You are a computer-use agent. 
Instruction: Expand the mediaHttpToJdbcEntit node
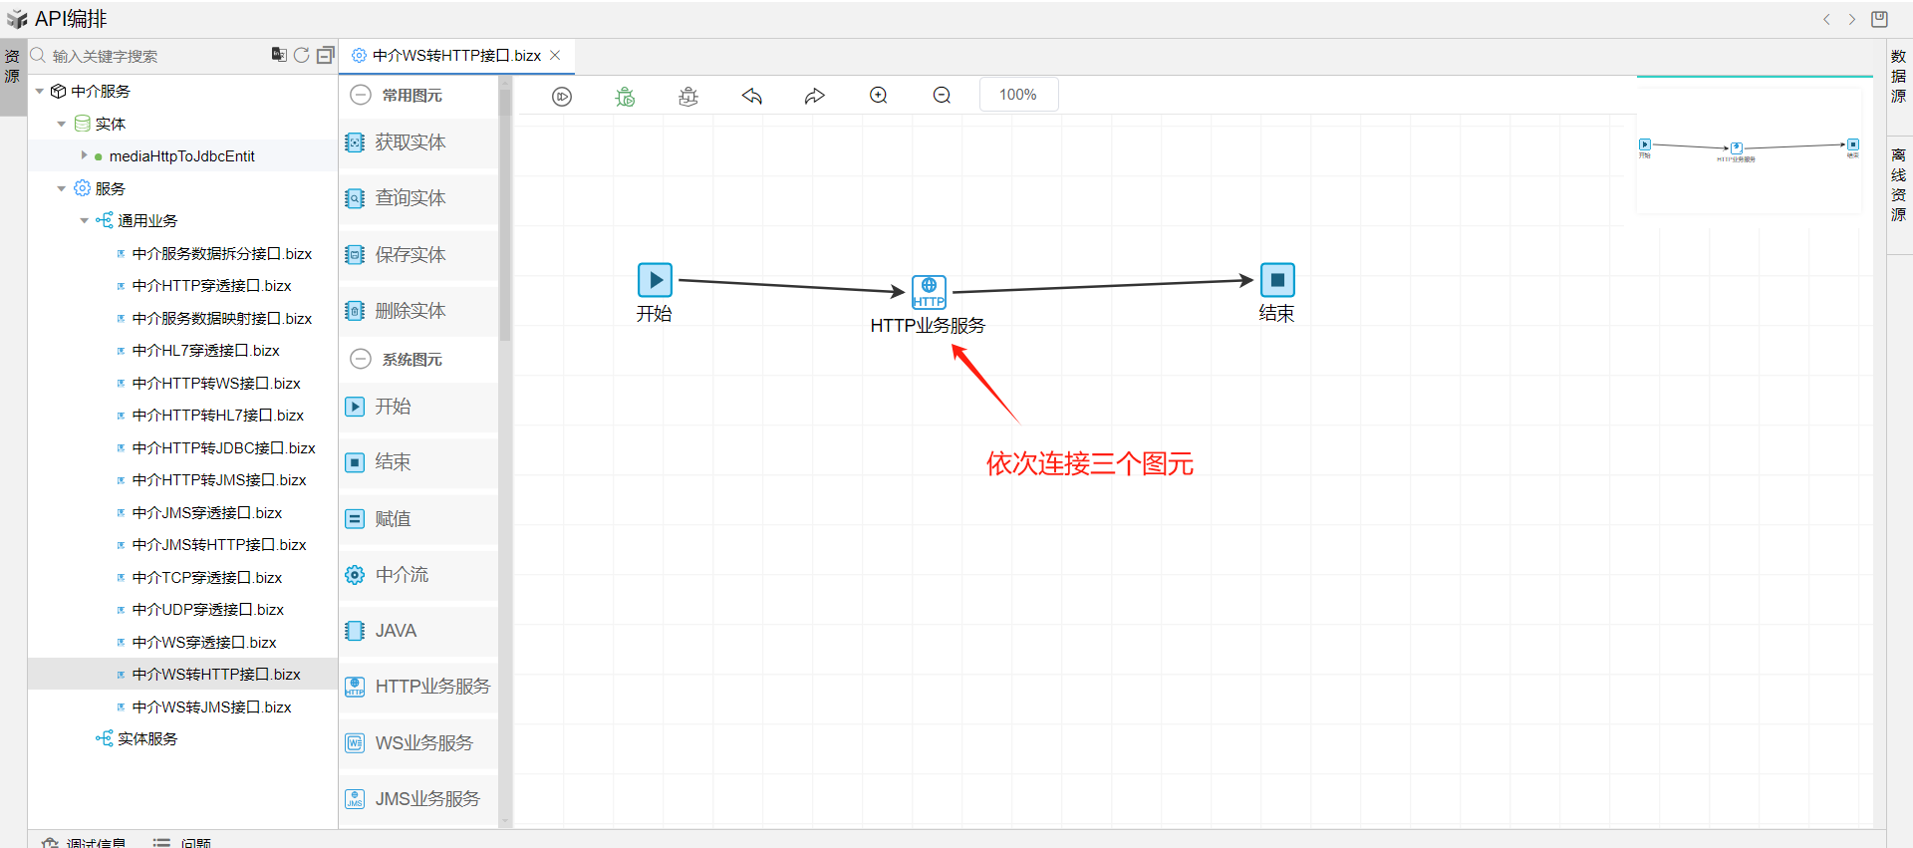(x=84, y=155)
